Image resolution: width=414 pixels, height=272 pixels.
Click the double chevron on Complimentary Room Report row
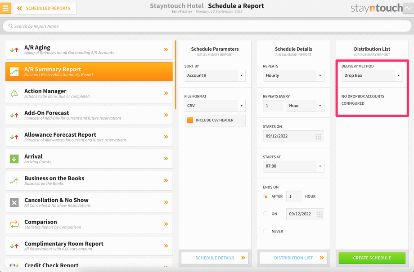[x=166, y=246]
